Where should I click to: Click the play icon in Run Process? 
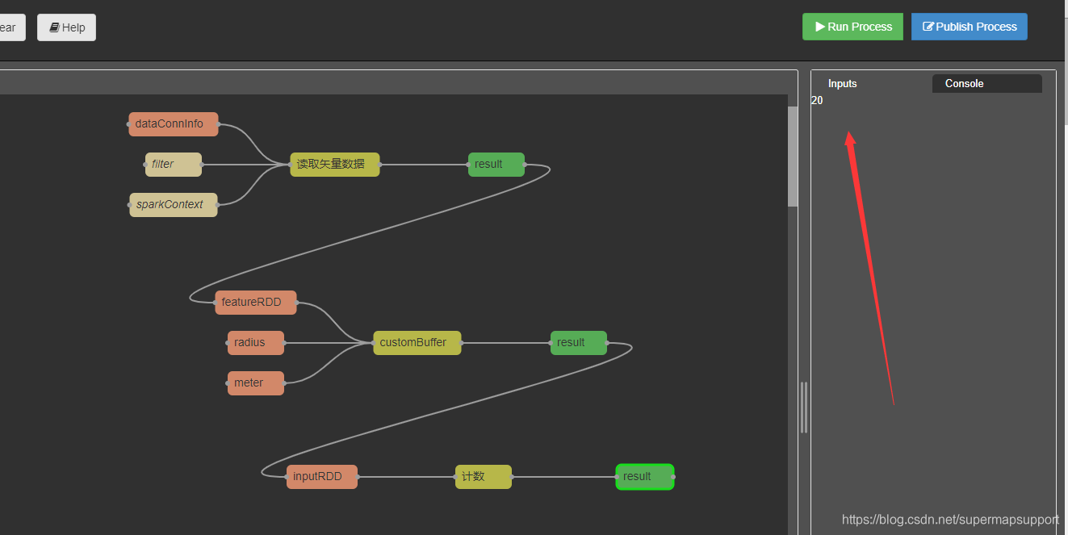[x=820, y=27]
